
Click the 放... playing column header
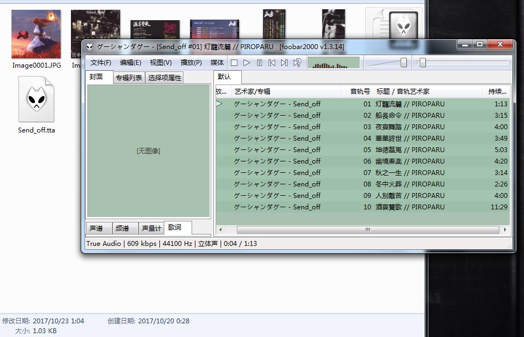pos(223,92)
